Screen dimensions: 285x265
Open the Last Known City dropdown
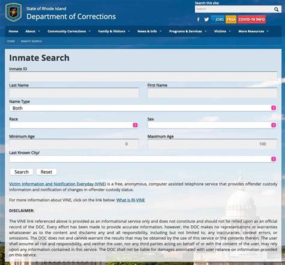(x=143, y=159)
